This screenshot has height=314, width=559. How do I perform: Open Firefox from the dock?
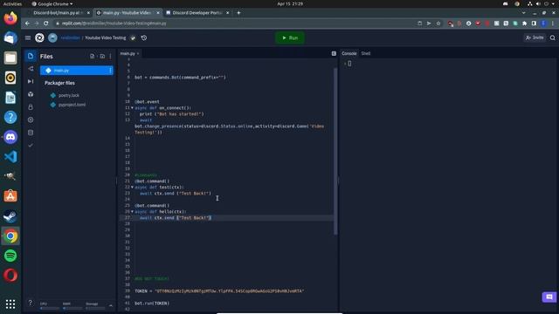tap(10, 18)
